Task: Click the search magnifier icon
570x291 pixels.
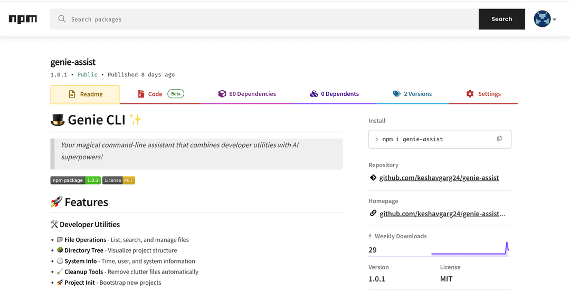Action: [62, 19]
